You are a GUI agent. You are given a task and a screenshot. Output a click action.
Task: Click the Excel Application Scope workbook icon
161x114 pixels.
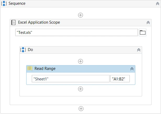13,22
